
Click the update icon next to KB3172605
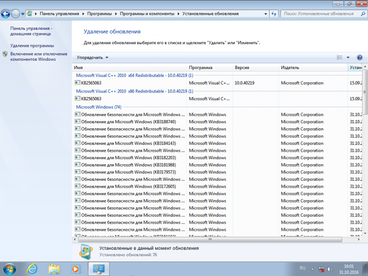click(77, 186)
